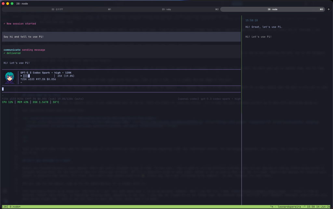Select the active 28 - node tab
The height and width of the screenshot is (209, 333).
[x=273, y=9]
